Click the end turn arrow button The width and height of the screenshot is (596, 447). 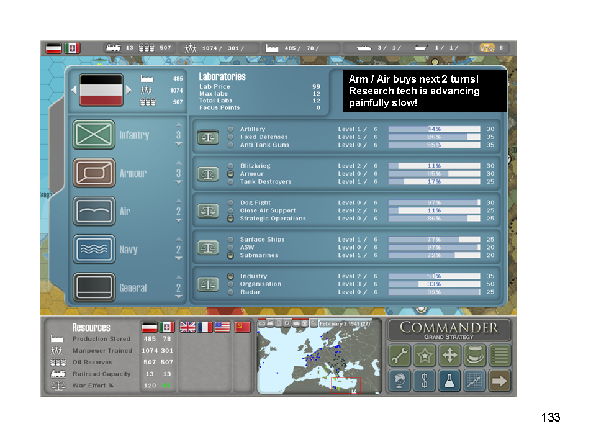pos(499,381)
